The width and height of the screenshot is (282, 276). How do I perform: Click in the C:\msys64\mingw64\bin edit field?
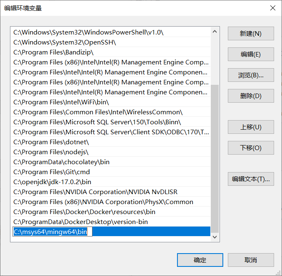point(52,232)
